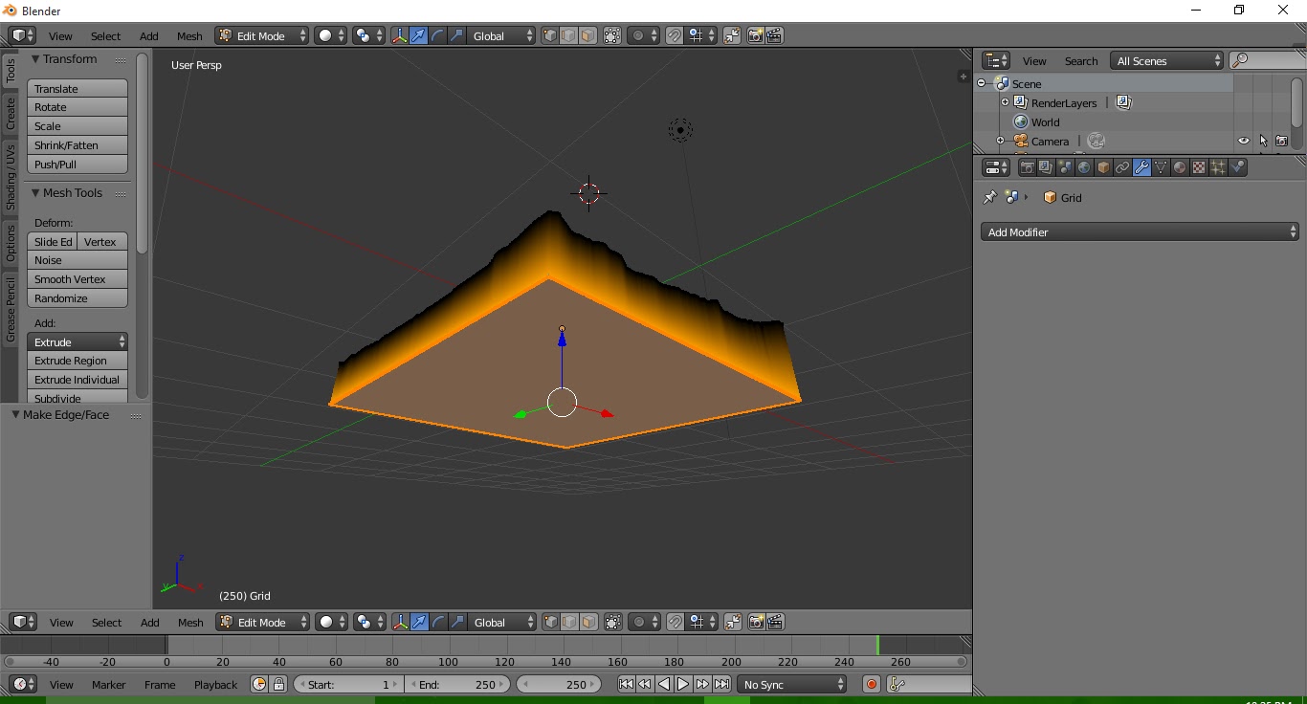Viewport: 1307px width, 704px height.
Task: Select the Render properties camera icon
Action: coord(1027,167)
